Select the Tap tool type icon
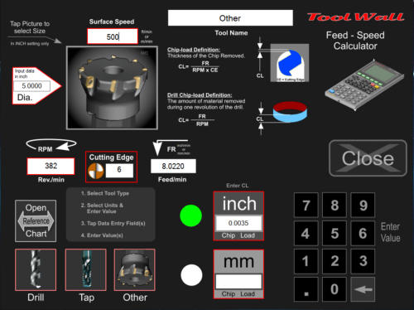The height and width of the screenshot is (310, 414). 86,269
